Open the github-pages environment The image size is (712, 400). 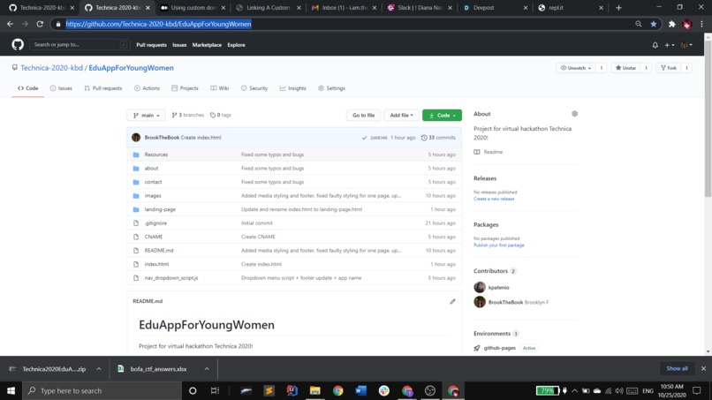pos(499,348)
